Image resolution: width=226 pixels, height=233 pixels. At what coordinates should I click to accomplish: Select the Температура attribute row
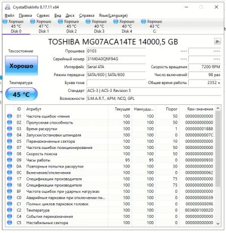pyautogui.click(x=110, y=210)
